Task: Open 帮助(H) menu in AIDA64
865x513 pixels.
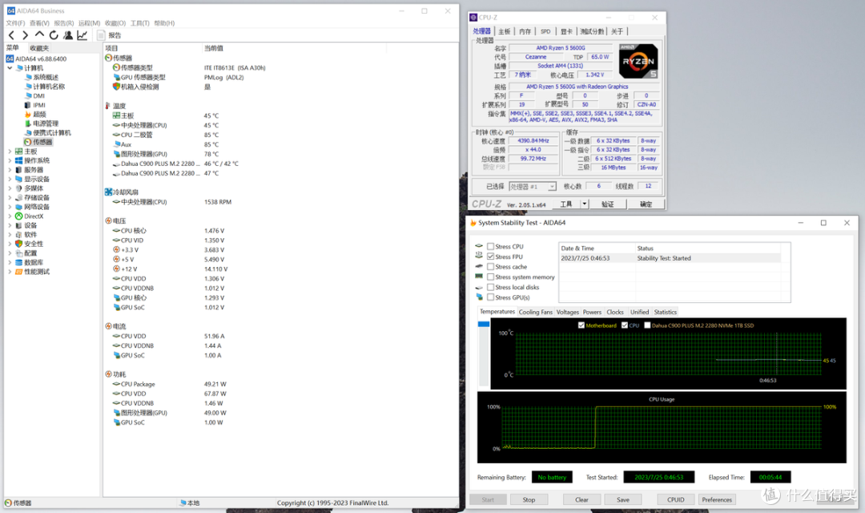Action: click(164, 23)
